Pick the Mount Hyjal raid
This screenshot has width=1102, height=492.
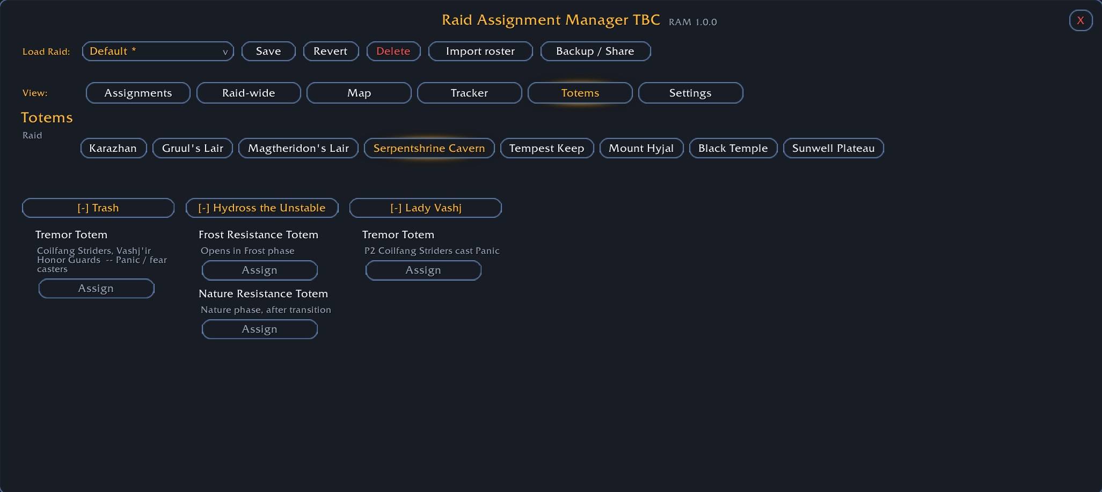tap(641, 148)
